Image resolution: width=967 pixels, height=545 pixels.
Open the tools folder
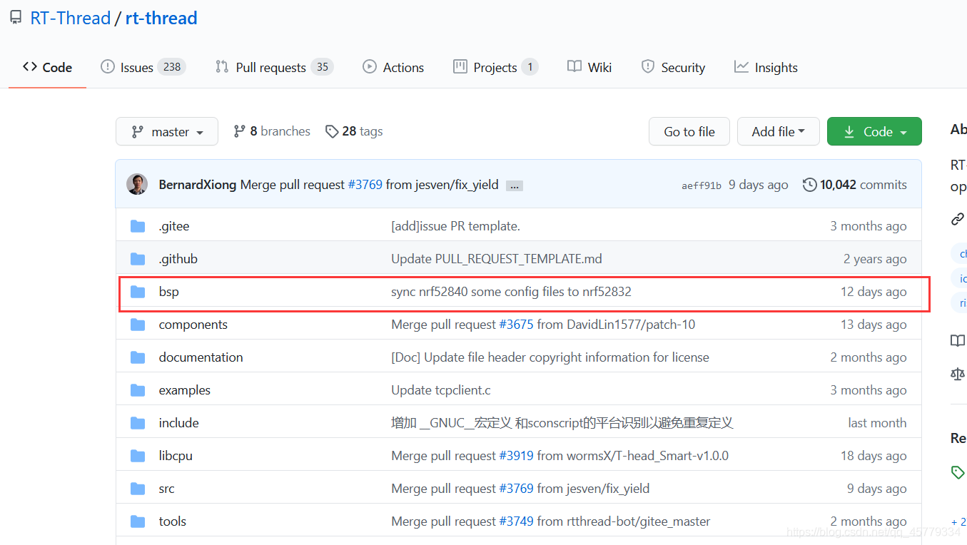[173, 521]
